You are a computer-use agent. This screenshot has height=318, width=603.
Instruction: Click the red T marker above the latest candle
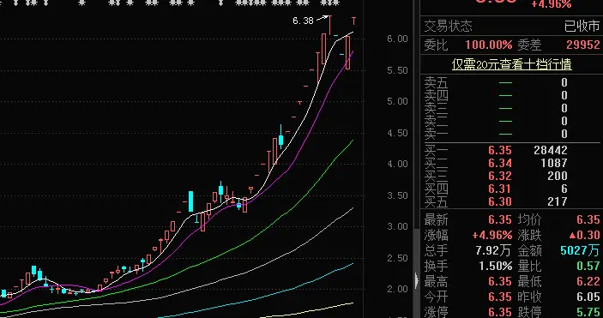coord(353,21)
